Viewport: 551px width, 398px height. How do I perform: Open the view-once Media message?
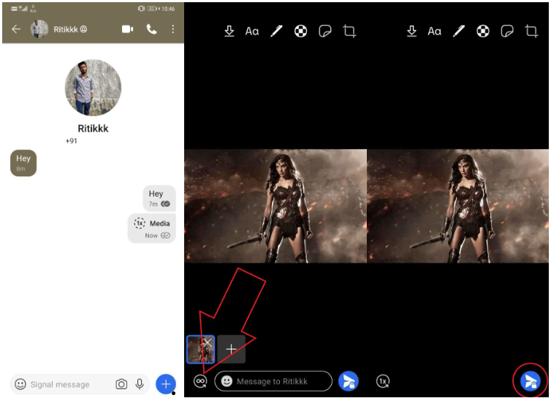pyautogui.click(x=152, y=228)
